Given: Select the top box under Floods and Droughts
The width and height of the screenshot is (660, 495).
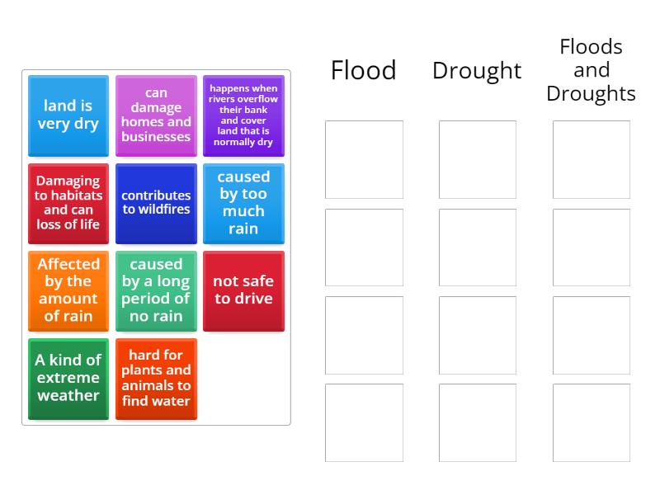Looking at the screenshot, I should [x=592, y=159].
